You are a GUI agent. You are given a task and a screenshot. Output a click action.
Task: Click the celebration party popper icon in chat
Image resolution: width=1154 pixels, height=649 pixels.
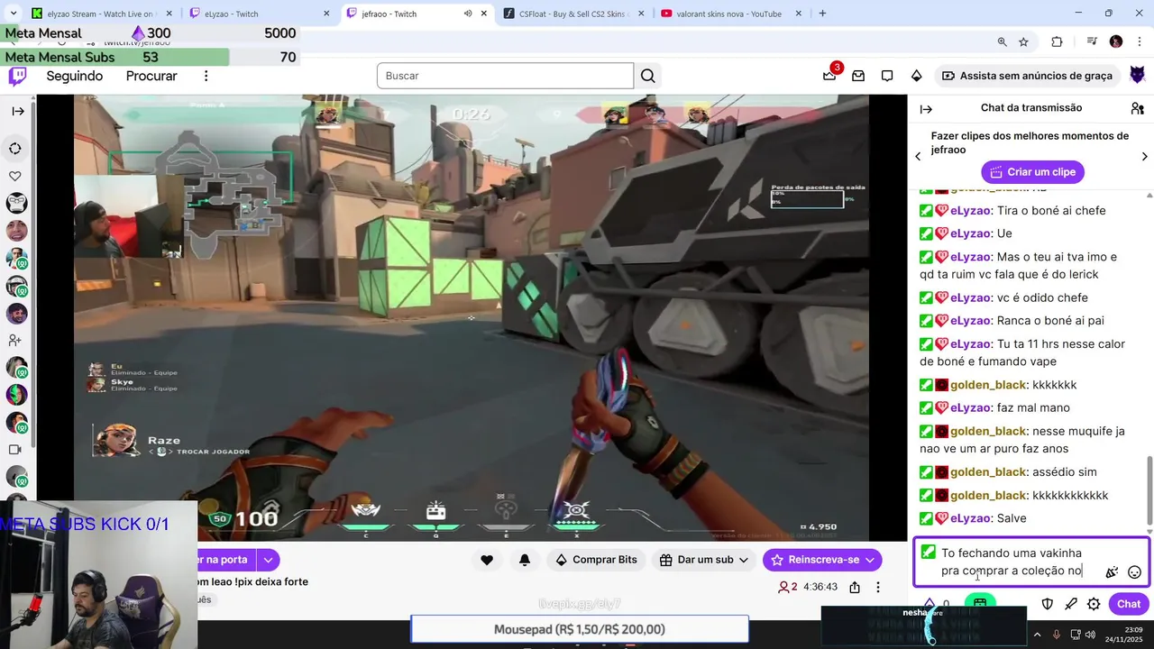(1112, 571)
